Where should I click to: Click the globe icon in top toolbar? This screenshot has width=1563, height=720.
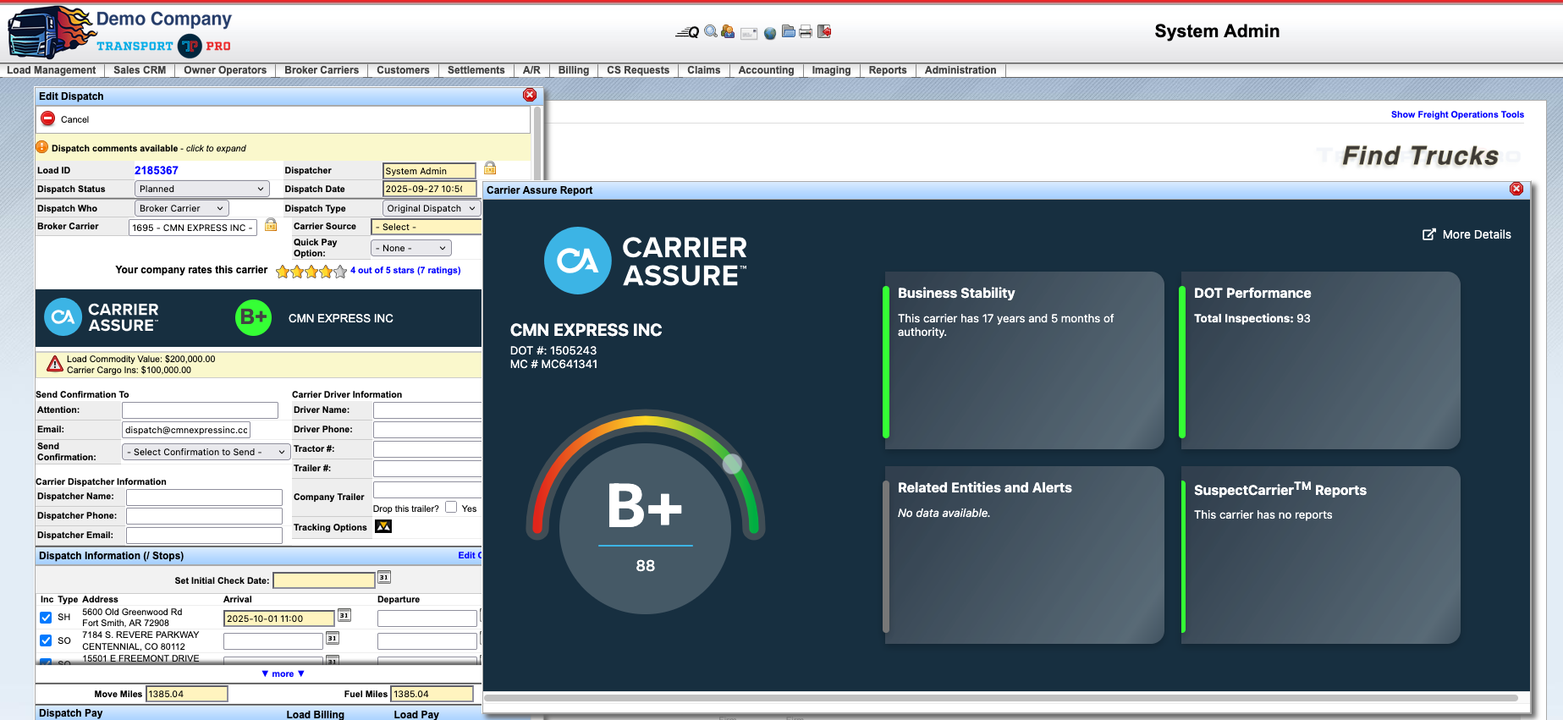(x=770, y=33)
